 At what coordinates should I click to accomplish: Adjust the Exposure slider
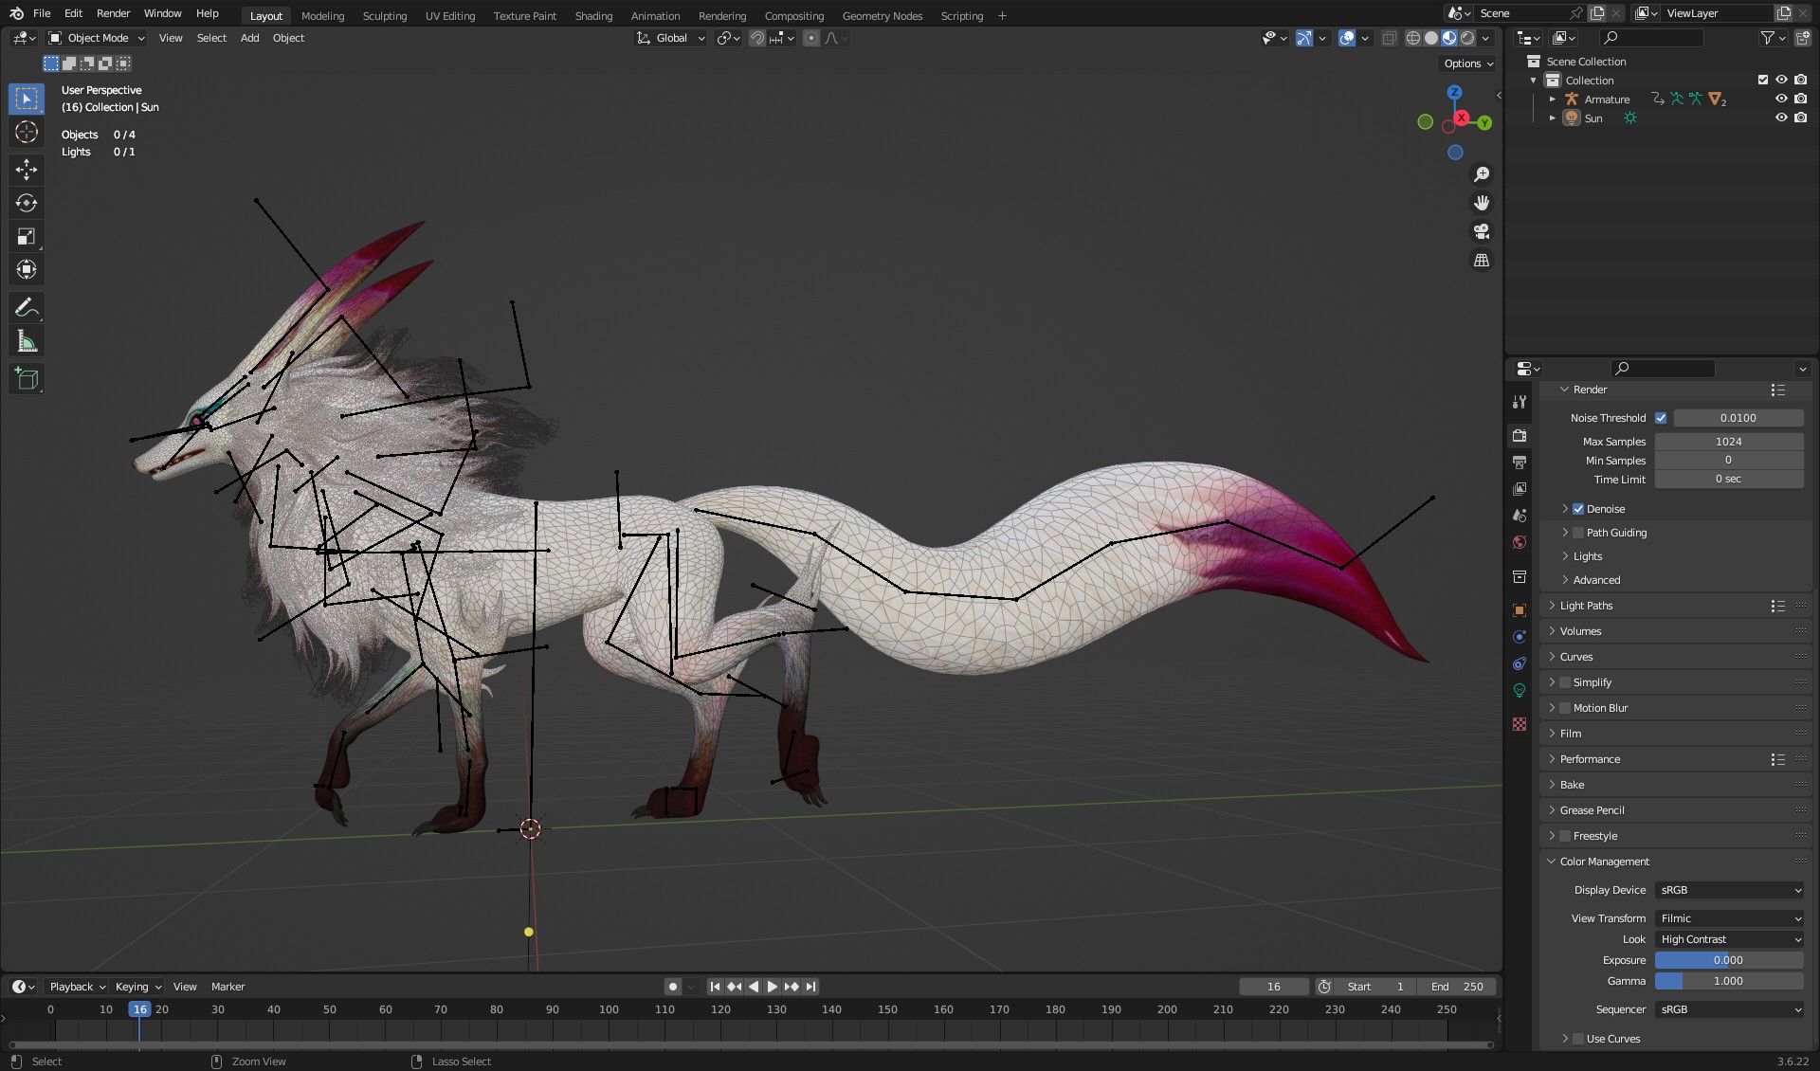[x=1728, y=960]
